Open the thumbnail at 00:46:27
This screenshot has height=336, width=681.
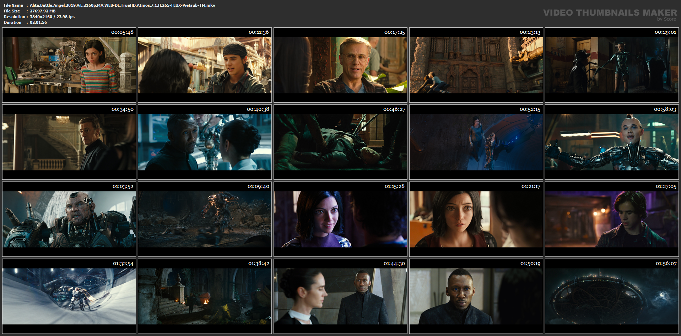[x=340, y=142]
